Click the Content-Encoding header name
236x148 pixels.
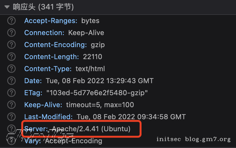click(55, 45)
